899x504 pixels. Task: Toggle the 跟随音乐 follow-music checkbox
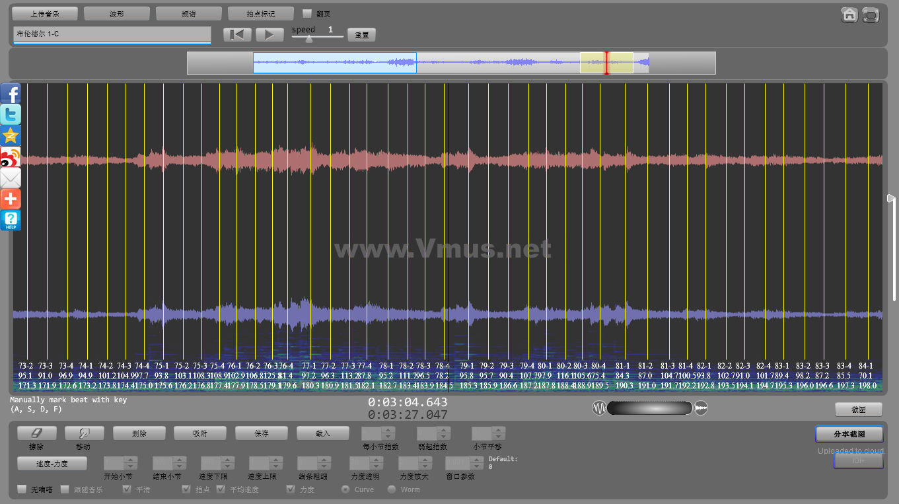pos(65,489)
